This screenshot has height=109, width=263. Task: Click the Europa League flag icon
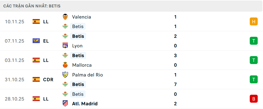(x=36, y=41)
